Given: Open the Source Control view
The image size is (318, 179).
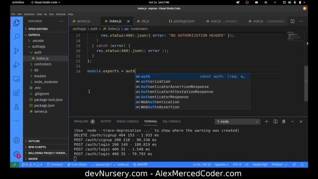Looking at the screenshot, I should point(16,51).
